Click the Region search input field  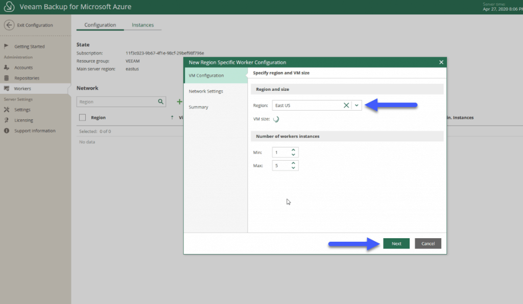coord(121,102)
